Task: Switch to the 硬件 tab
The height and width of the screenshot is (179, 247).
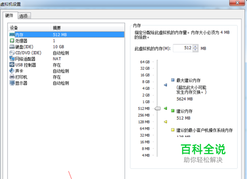Action: point(9,16)
